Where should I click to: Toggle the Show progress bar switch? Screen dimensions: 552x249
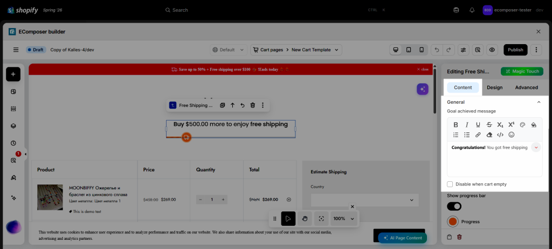pyautogui.click(x=454, y=207)
